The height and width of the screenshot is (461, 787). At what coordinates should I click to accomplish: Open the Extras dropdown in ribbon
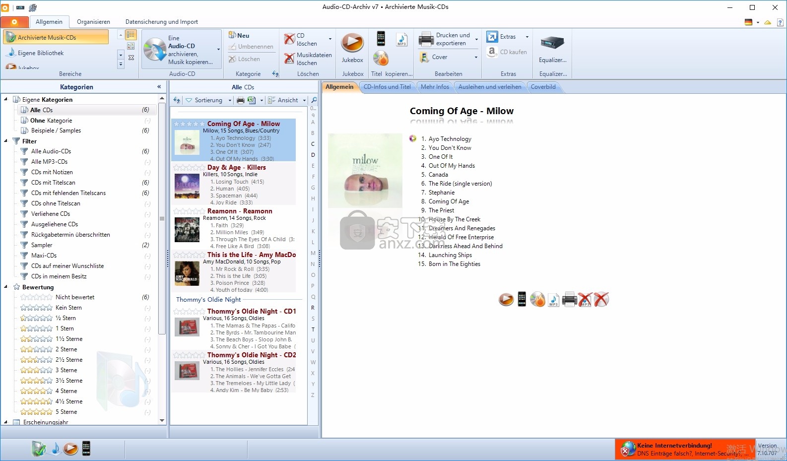[508, 37]
